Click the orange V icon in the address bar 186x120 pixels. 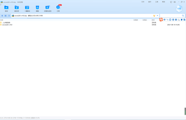(x=154, y=16)
